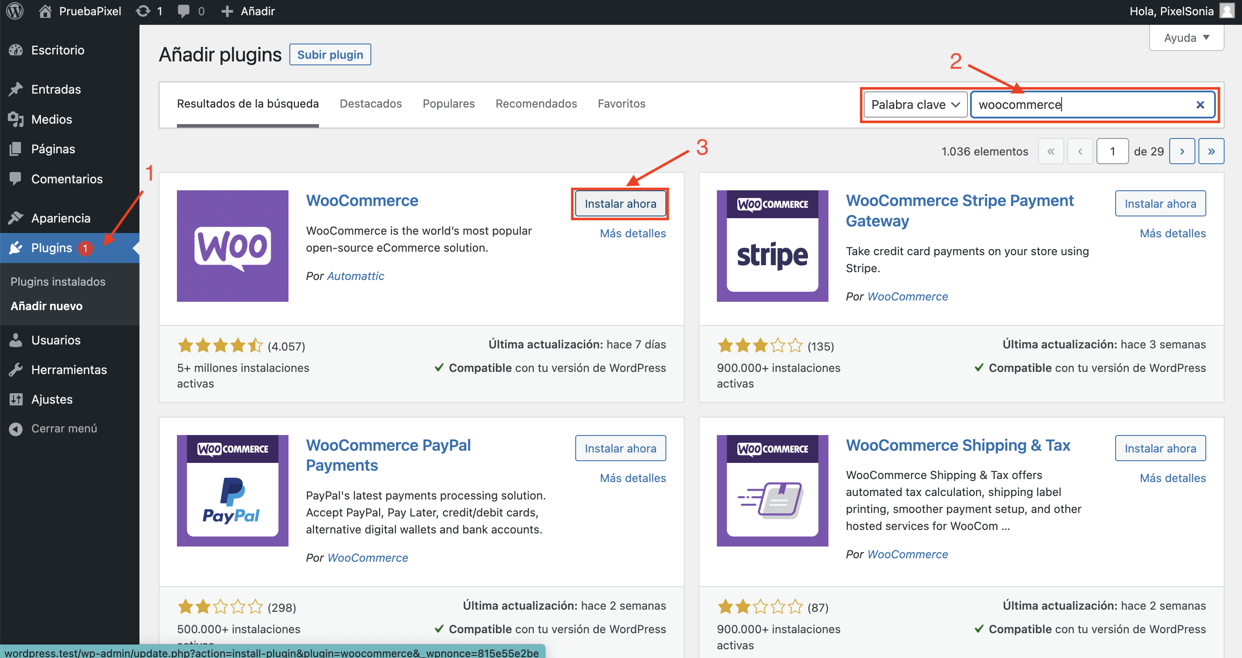
Task: Click the current page number field
Action: (x=1112, y=151)
